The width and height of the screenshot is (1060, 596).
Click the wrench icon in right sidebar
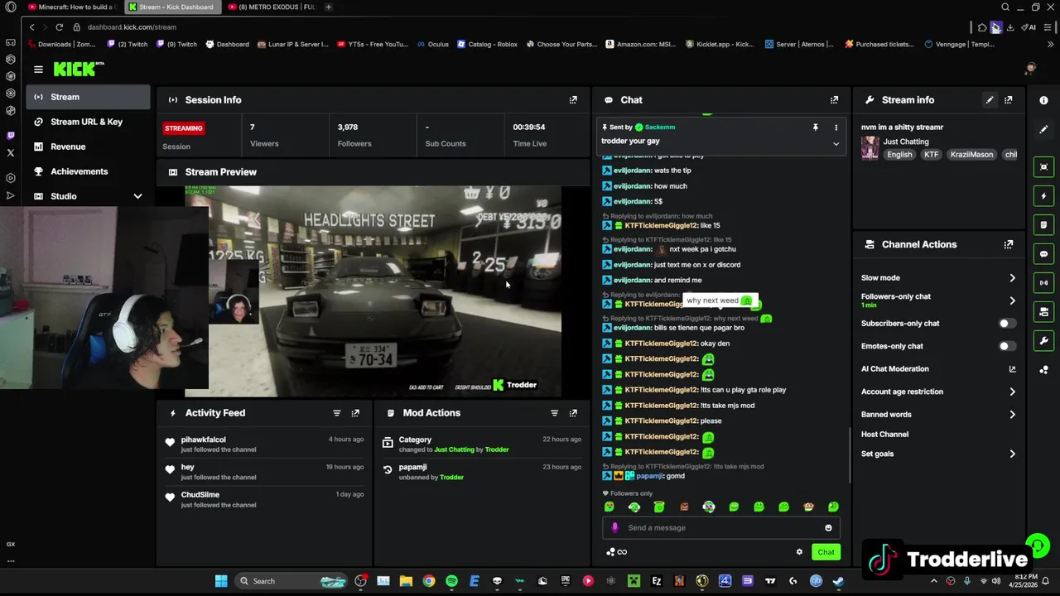(x=1043, y=341)
